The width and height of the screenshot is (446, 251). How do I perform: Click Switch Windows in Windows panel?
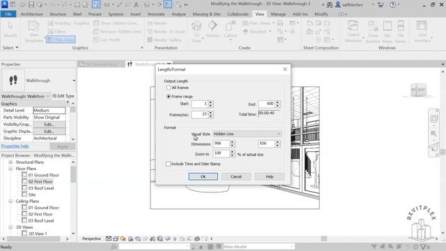[353, 32]
